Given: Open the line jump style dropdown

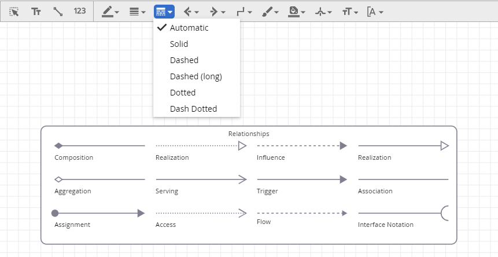Looking at the screenshot, I should tap(323, 11).
